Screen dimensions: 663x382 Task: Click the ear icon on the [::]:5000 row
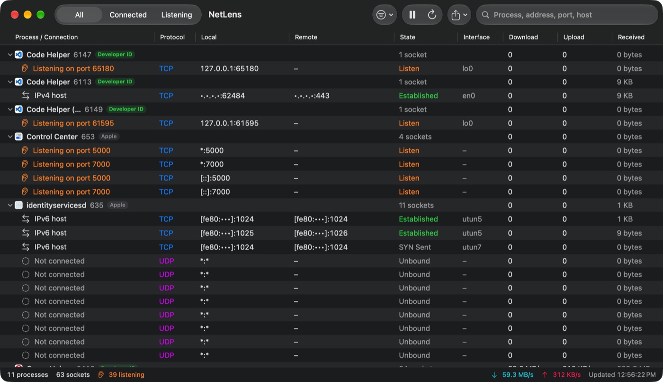tap(25, 178)
